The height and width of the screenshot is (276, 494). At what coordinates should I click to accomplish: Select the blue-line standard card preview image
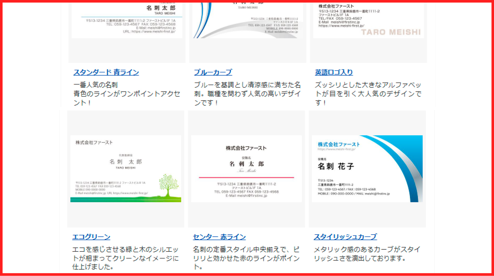(x=127, y=21)
